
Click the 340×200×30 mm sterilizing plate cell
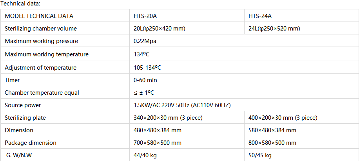168,118
